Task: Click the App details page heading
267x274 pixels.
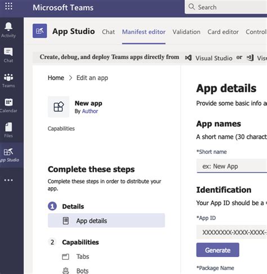Action: (226, 89)
